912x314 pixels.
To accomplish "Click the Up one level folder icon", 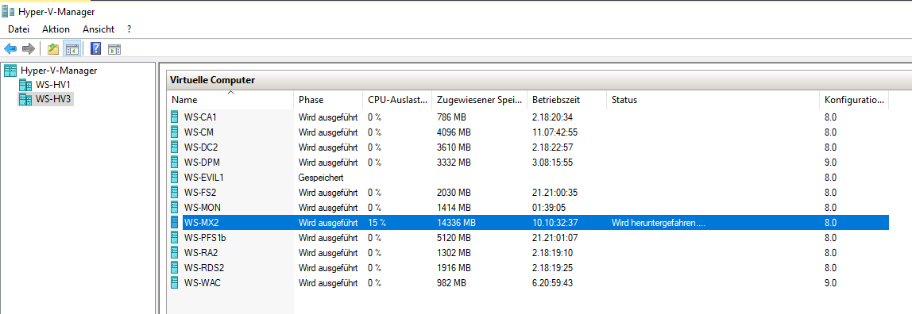I will 53,49.
